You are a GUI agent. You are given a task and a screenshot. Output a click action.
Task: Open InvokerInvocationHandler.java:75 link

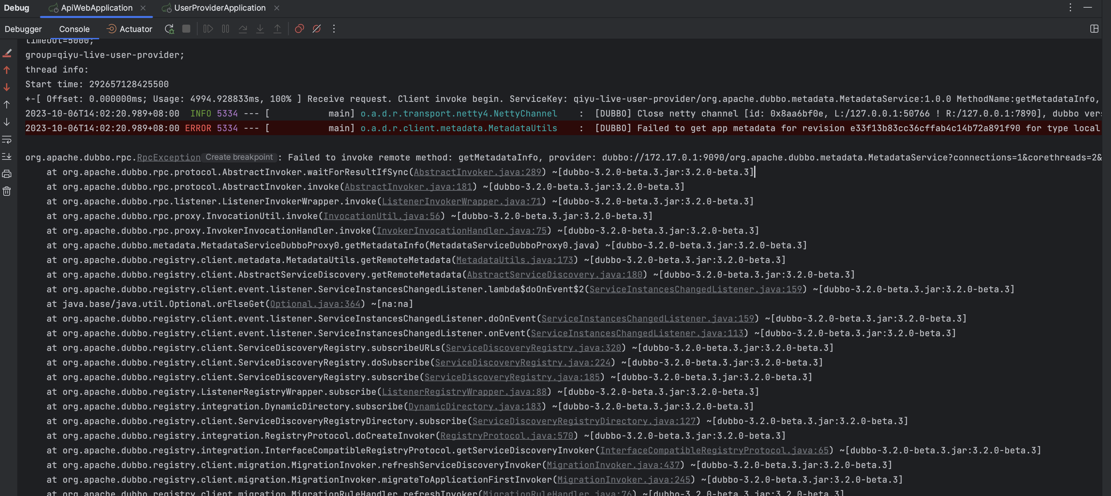461,231
